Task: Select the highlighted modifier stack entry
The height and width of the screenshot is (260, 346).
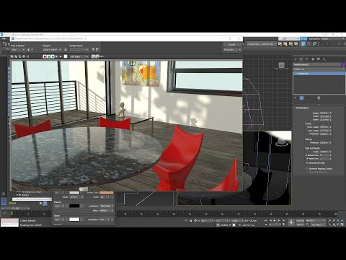Action: [319, 74]
